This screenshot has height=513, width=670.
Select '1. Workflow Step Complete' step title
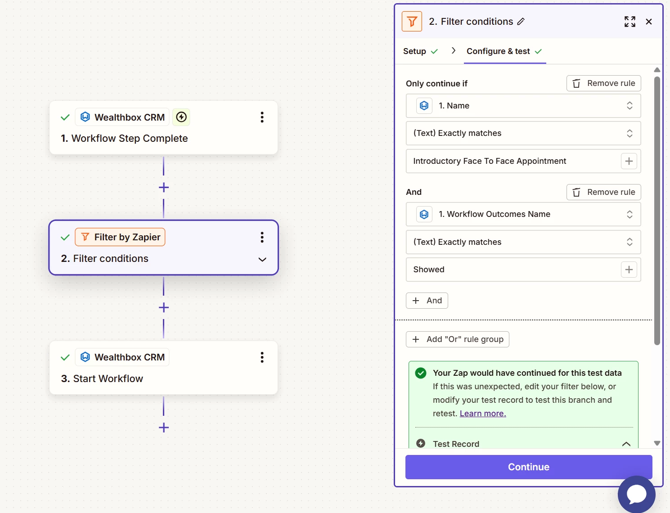125,139
